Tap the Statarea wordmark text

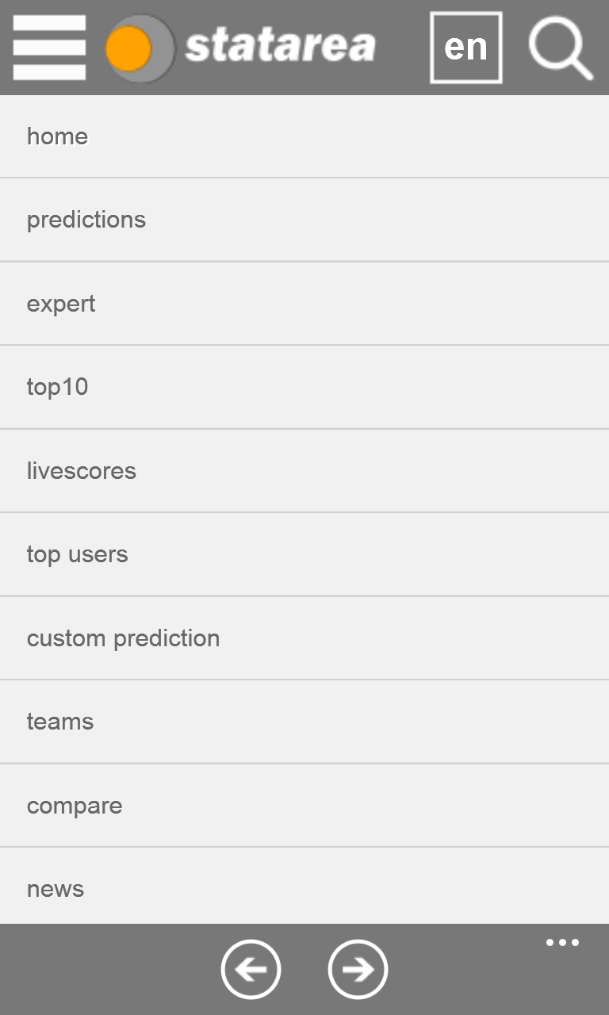[x=280, y=46]
